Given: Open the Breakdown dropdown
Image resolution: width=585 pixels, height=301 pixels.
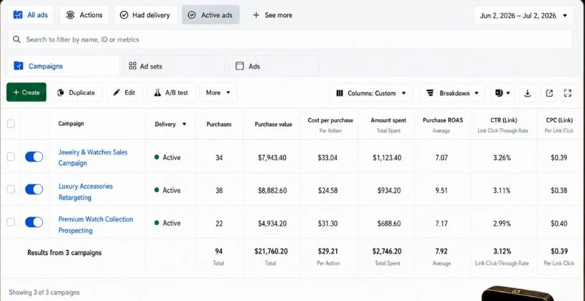Looking at the screenshot, I should pyautogui.click(x=452, y=93).
